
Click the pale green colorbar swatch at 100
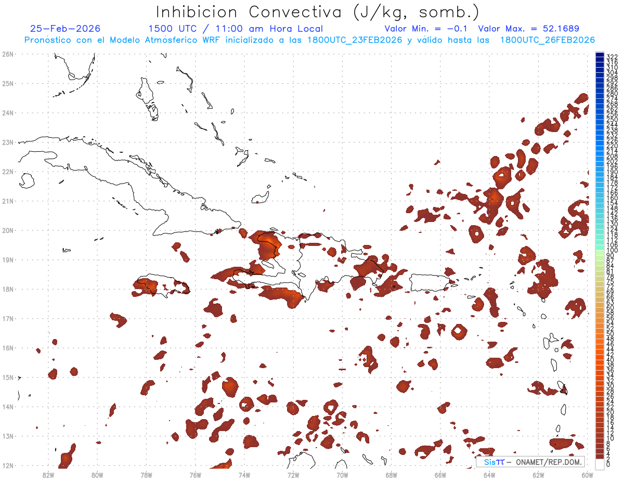(x=600, y=252)
